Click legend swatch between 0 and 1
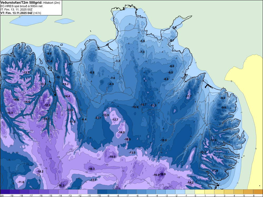Image resolution: width=263 pixels, height=197 pixels. [199, 192]
